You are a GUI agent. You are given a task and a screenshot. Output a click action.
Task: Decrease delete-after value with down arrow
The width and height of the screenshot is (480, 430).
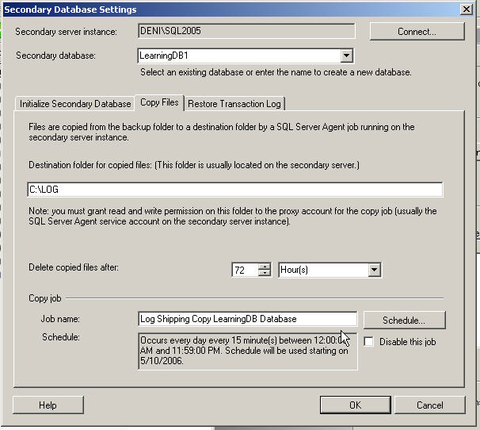(265, 274)
